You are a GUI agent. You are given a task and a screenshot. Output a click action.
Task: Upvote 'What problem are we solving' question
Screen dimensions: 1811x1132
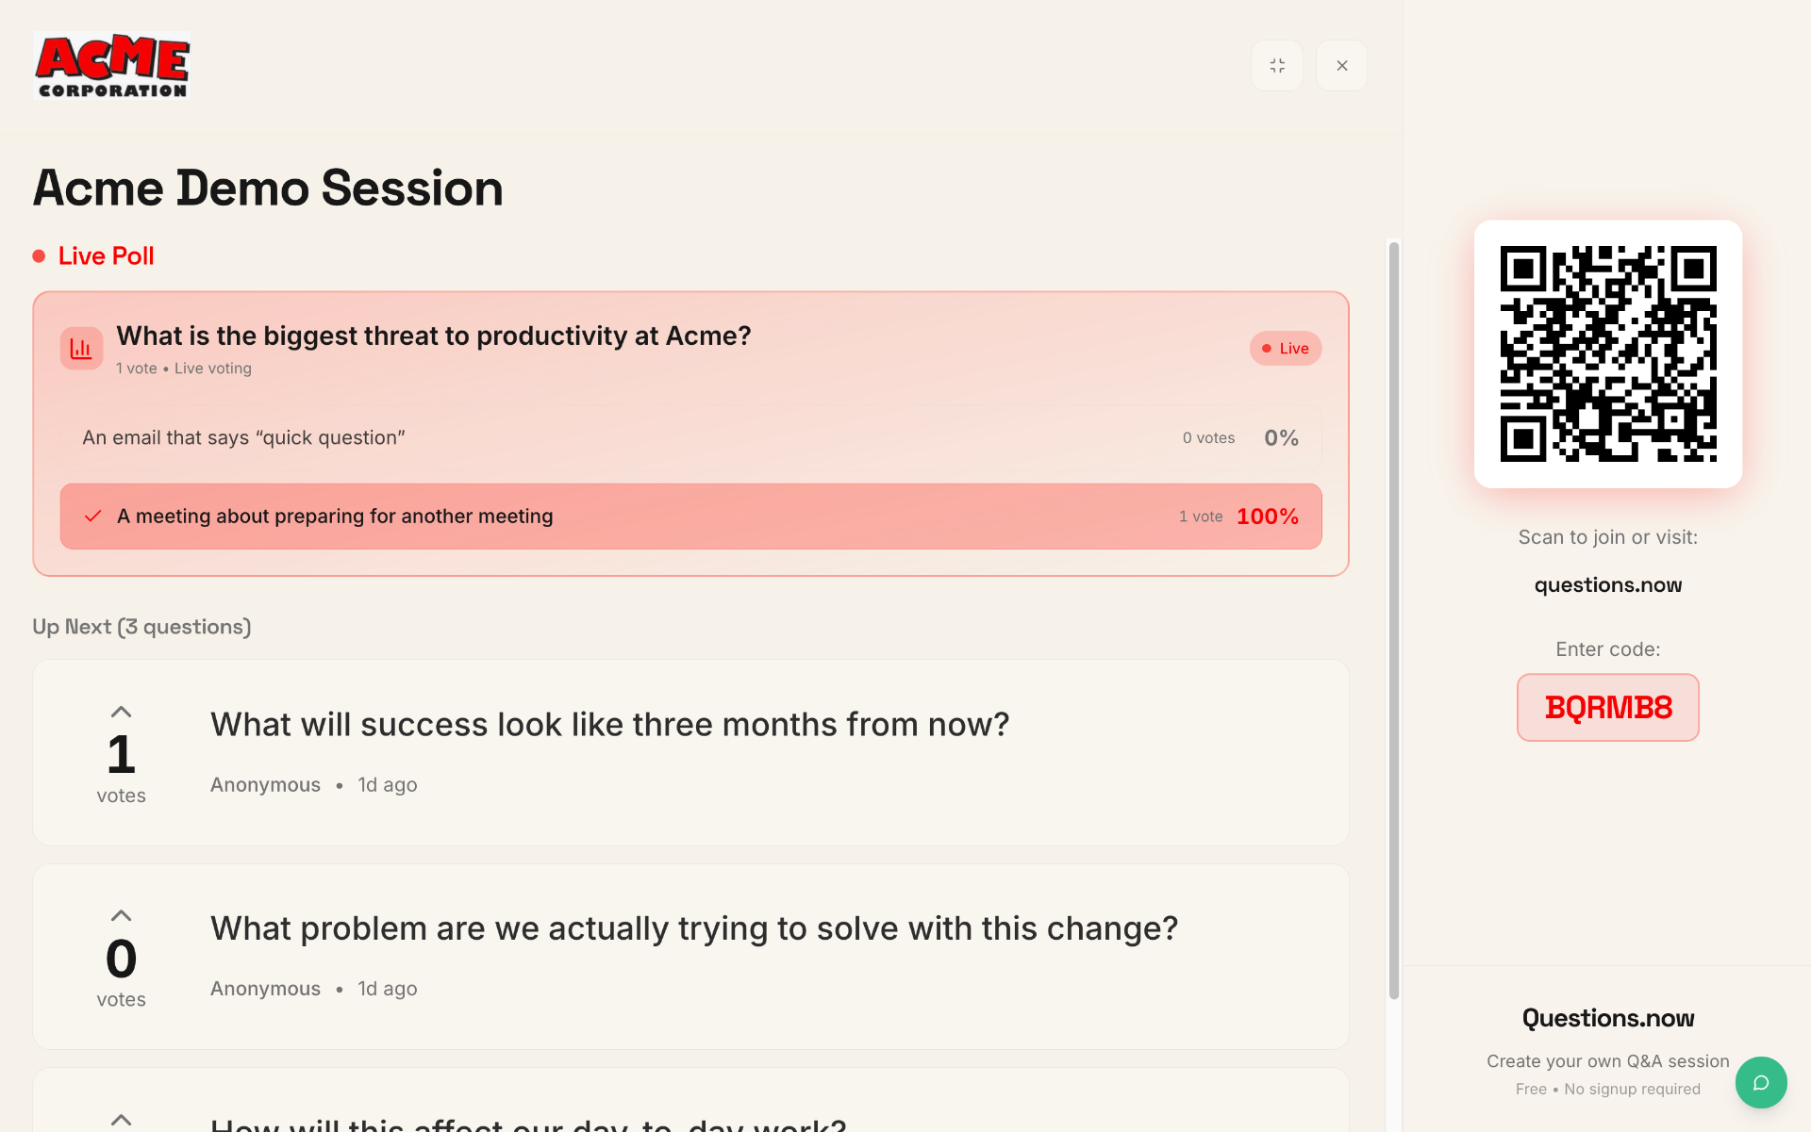(121, 915)
